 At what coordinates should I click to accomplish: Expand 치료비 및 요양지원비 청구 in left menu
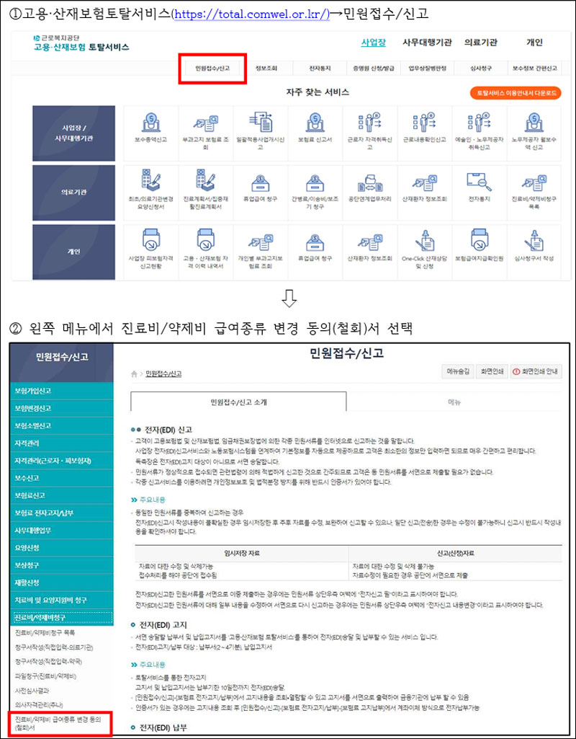pyautogui.click(x=62, y=600)
